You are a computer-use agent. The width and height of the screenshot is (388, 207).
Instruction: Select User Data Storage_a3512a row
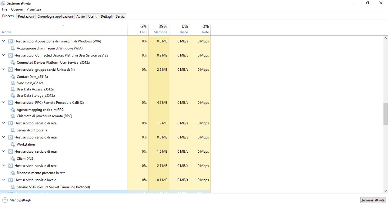[105, 96]
